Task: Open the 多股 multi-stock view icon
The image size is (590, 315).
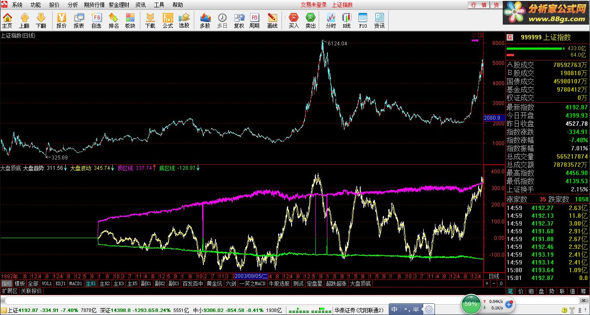Action: tap(205, 20)
